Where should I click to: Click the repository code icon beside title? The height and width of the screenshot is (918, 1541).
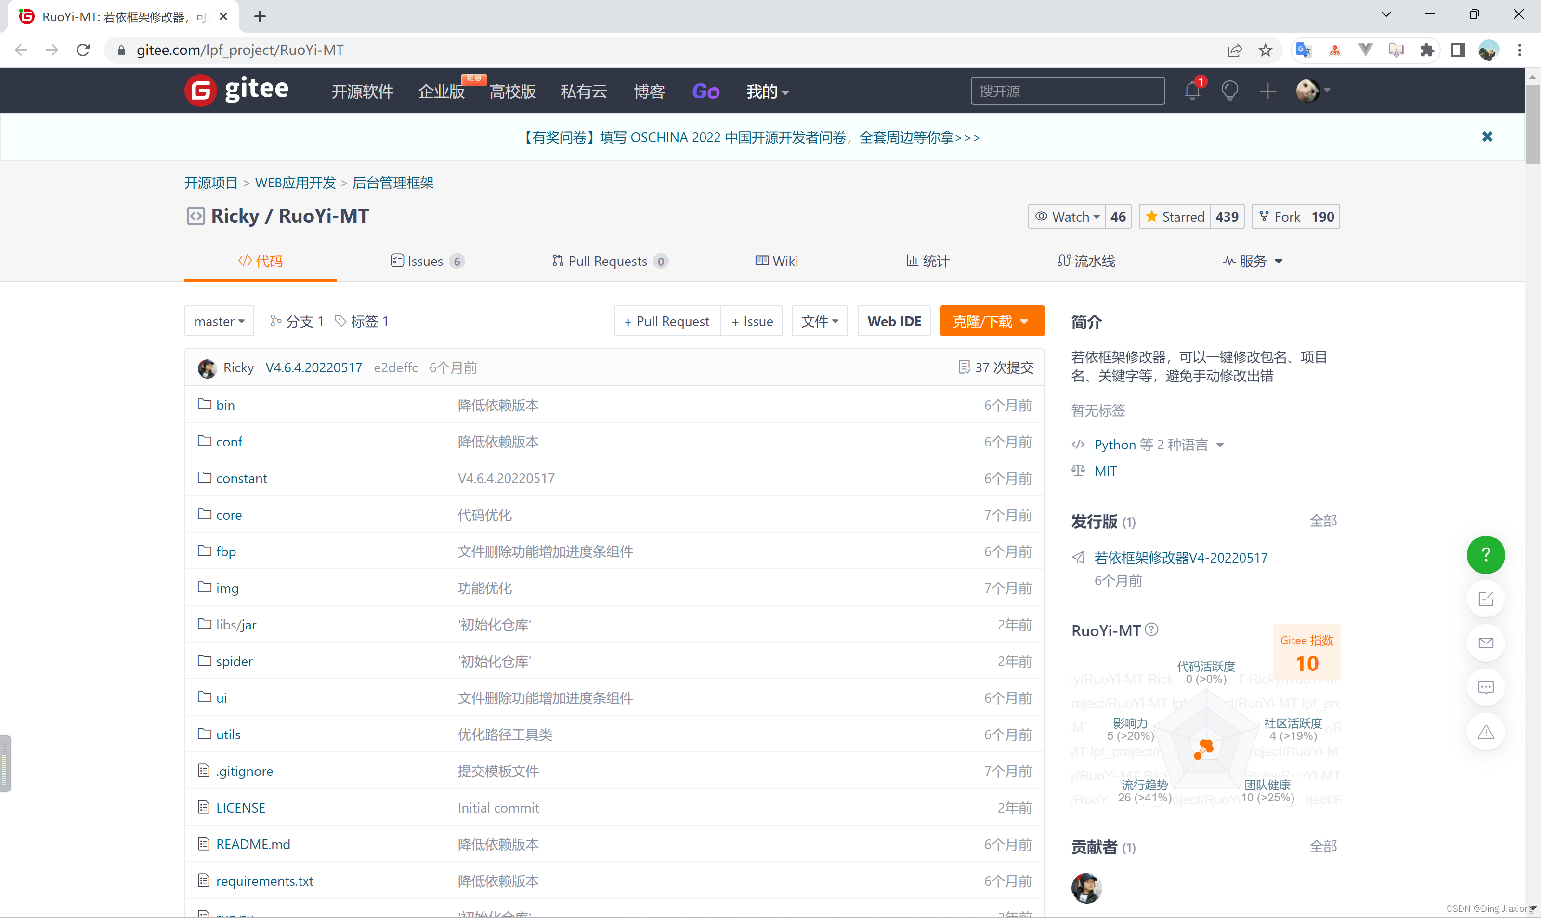196,216
